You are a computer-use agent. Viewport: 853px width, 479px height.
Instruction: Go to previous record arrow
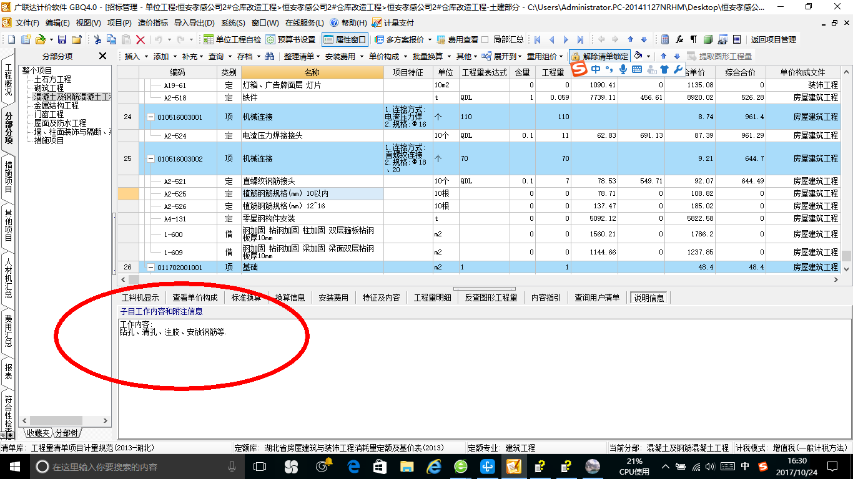pos(551,39)
